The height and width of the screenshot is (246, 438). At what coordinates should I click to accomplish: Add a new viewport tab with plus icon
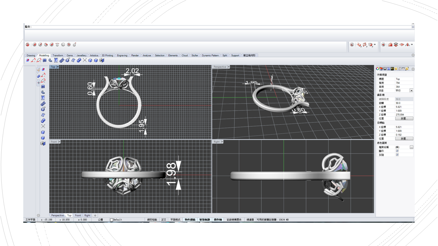[95, 215]
